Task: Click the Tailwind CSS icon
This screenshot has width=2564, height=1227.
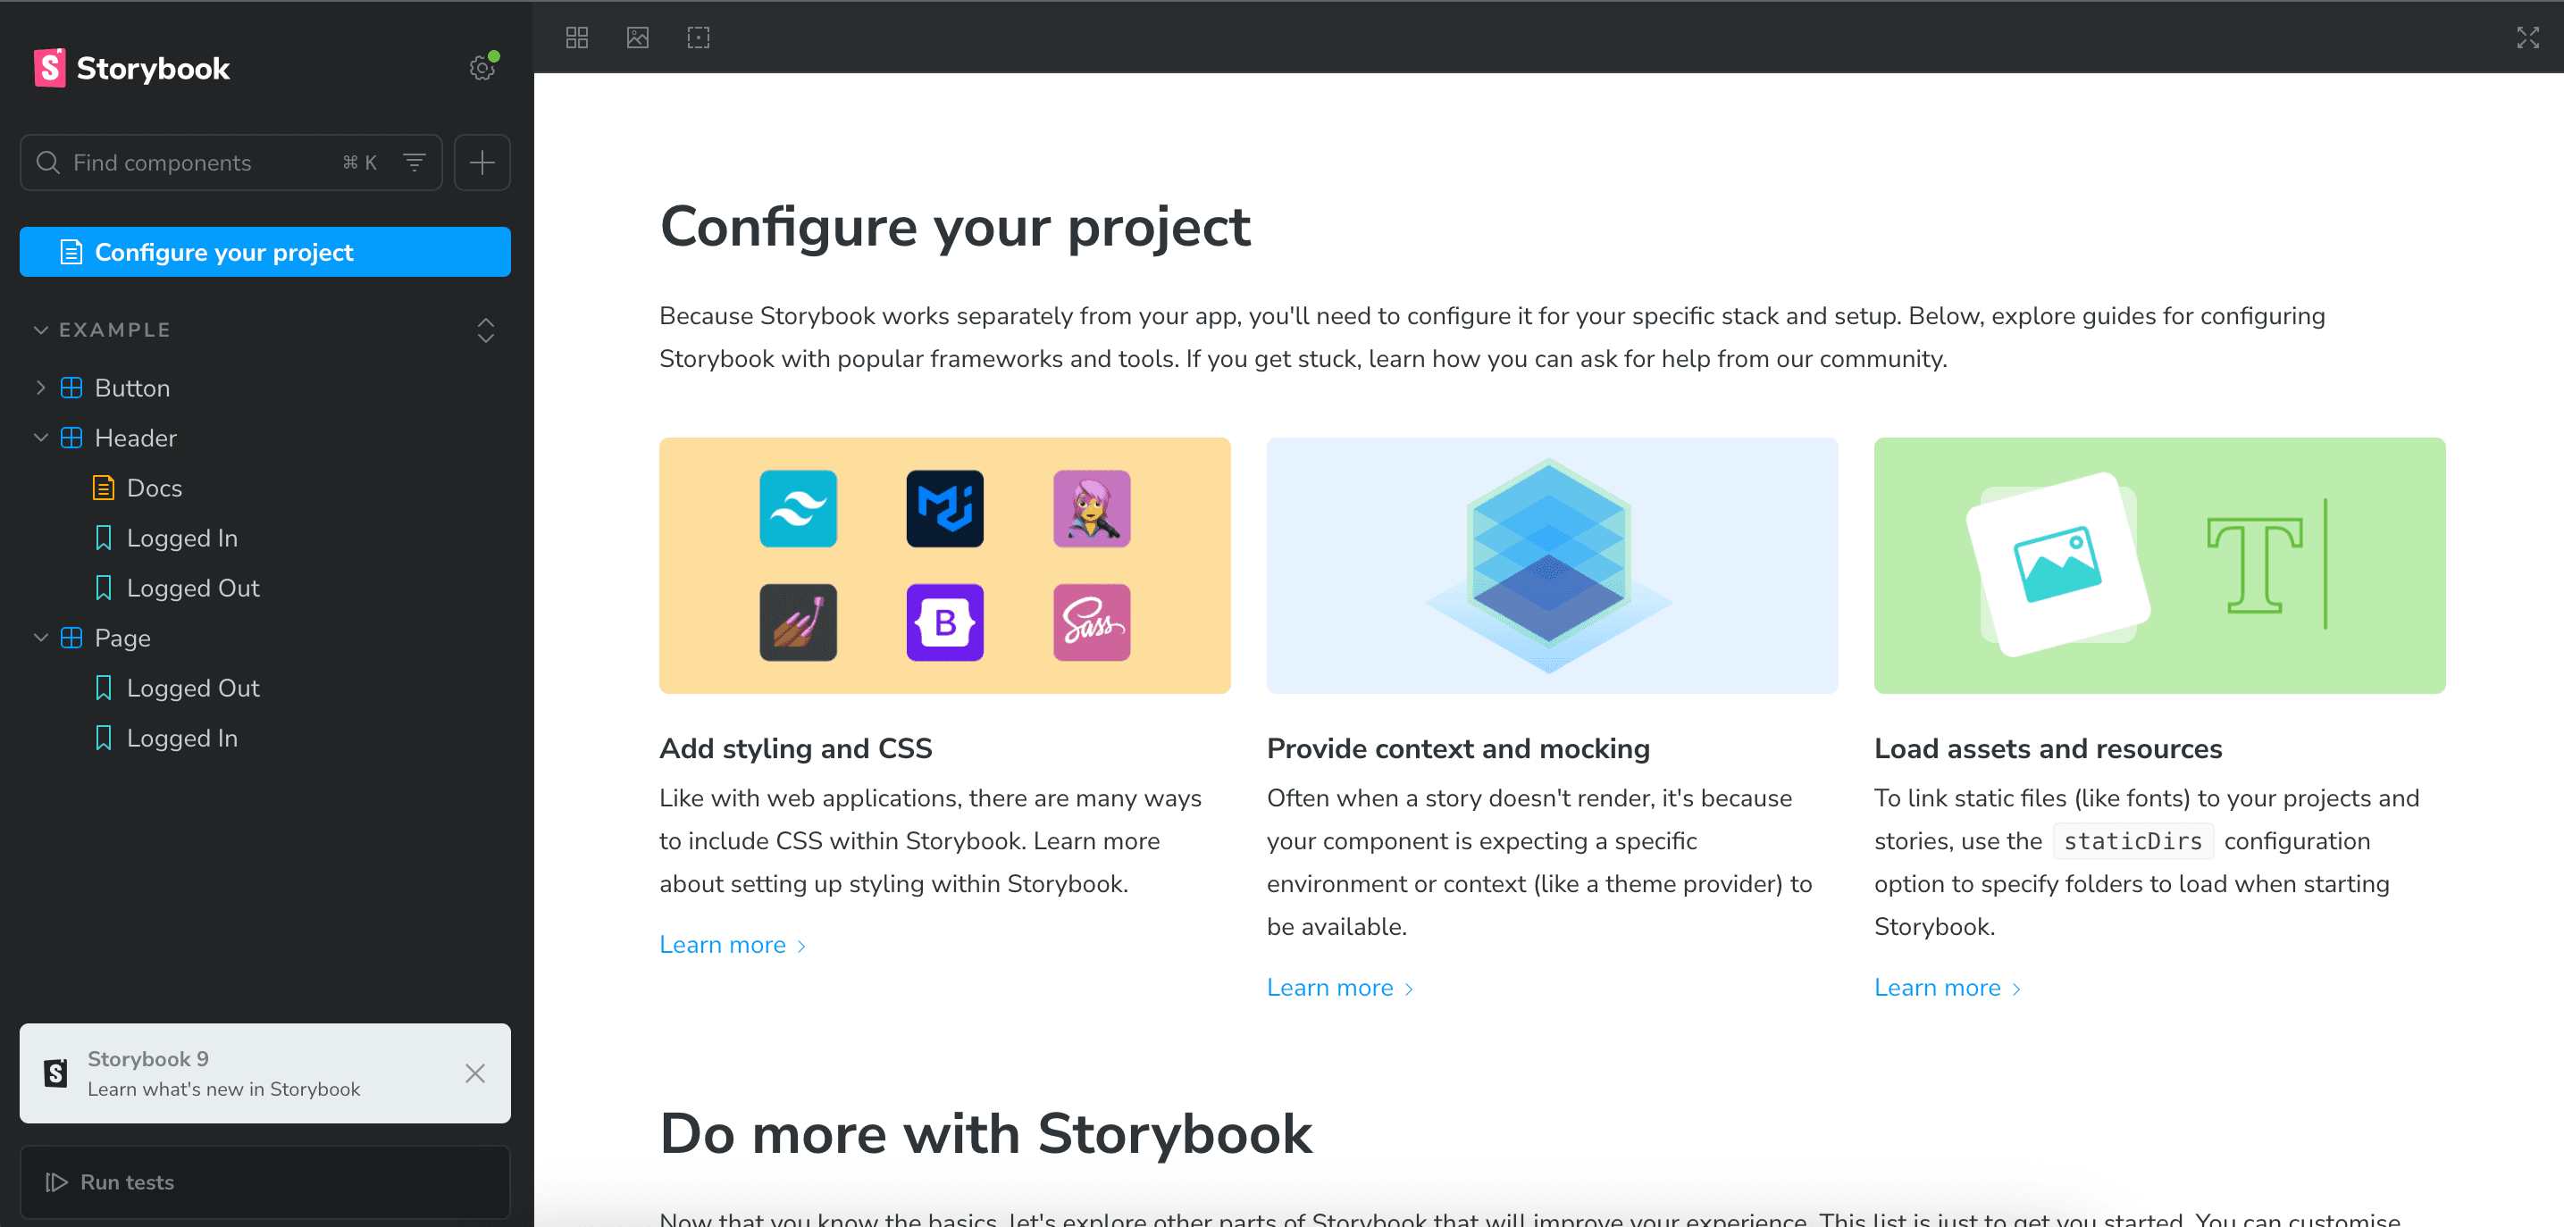Action: (799, 508)
